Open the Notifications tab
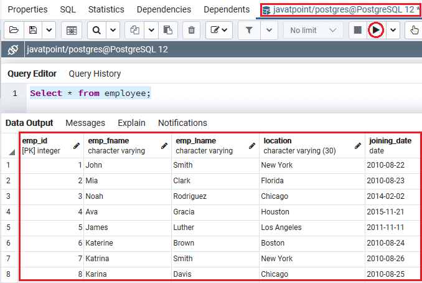This screenshot has width=422, height=283. pyautogui.click(x=182, y=123)
